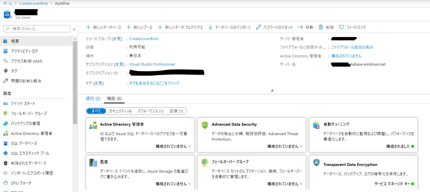Open the 自動チューニング feature card

pyautogui.click(x=363, y=135)
